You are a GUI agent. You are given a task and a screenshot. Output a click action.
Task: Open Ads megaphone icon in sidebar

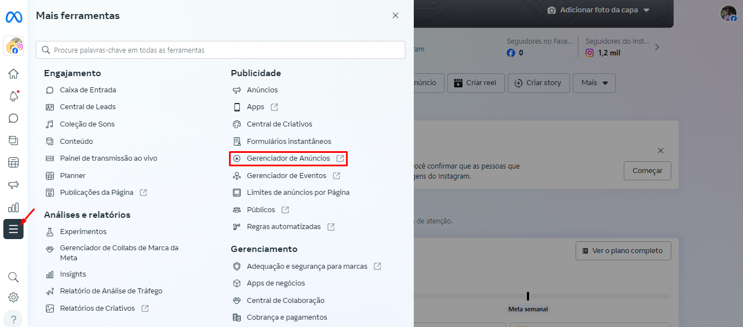pyautogui.click(x=13, y=185)
